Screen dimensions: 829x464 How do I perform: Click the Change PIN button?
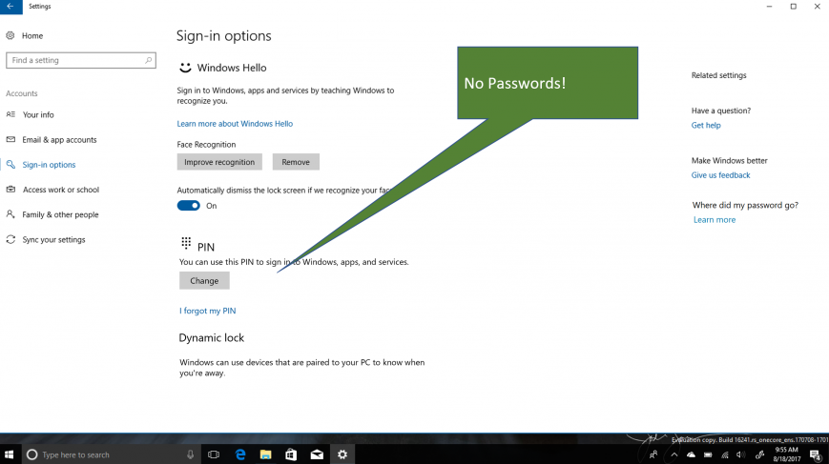coord(204,281)
